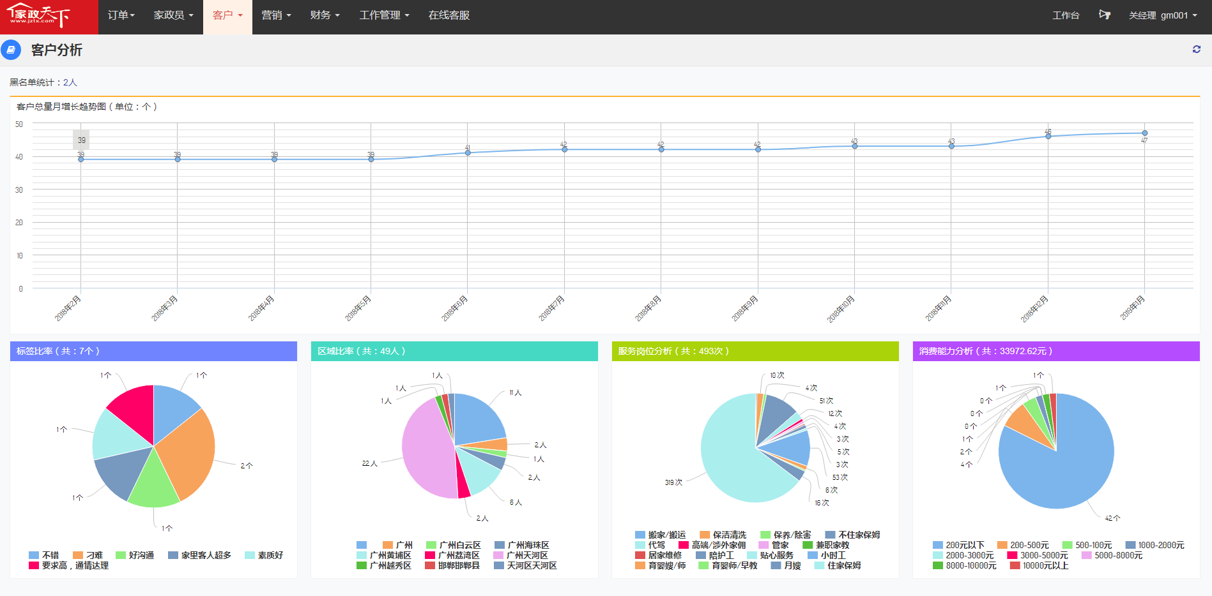Toggle the 广州黄埔区 legend item

384,555
